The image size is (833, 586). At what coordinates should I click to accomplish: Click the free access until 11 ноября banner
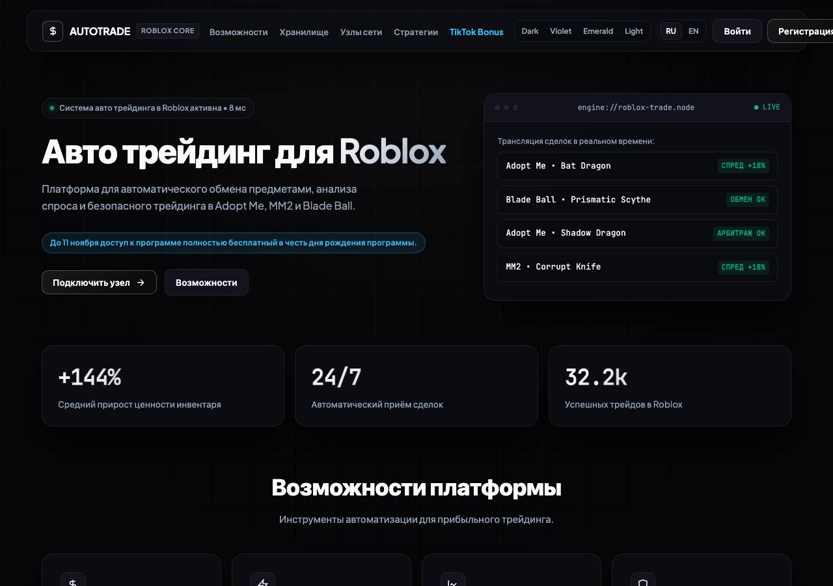(x=234, y=243)
